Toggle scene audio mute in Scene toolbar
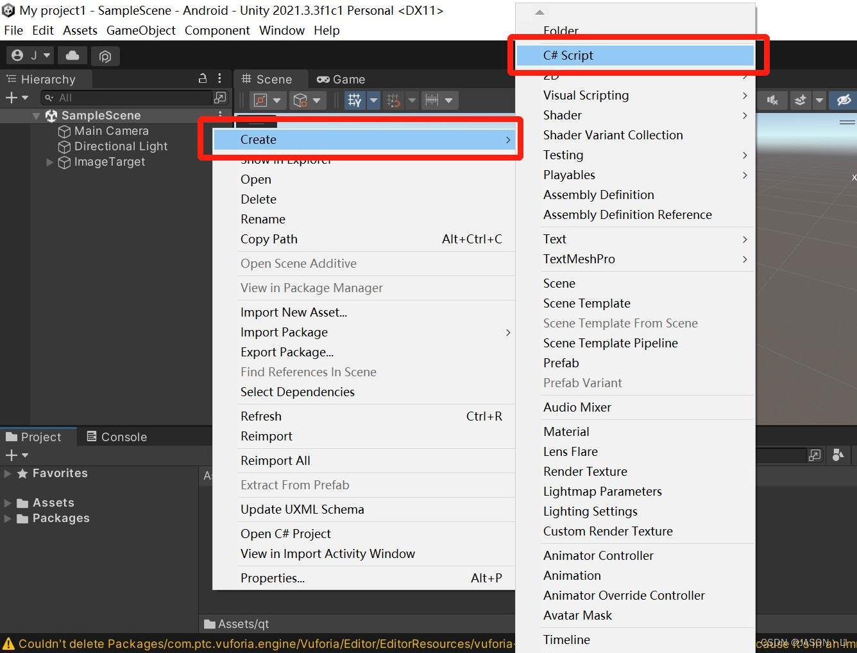 (772, 100)
